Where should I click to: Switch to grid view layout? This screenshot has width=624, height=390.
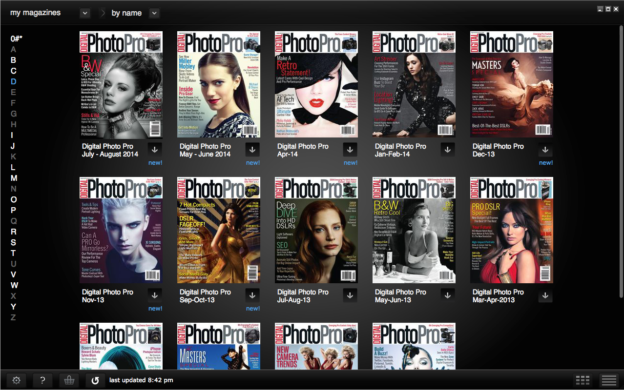point(583,380)
